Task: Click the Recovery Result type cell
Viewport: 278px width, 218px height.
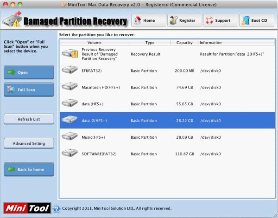Action: pos(145,54)
